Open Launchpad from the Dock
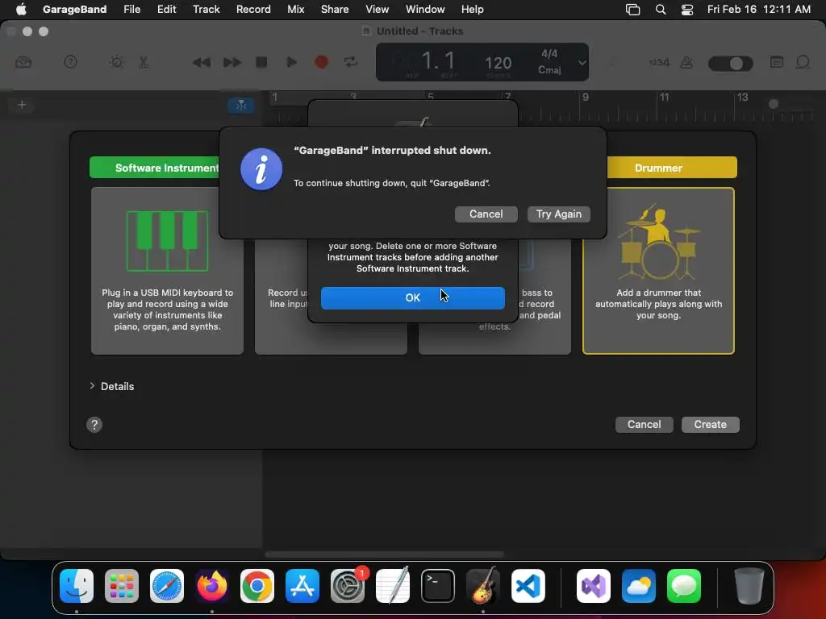This screenshot has width=826, height=619. tap(122, 586)
